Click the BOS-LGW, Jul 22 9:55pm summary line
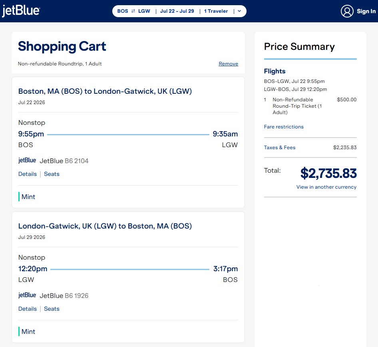Image resolution: width=378 pixels, height=347 pixels. 294,81
